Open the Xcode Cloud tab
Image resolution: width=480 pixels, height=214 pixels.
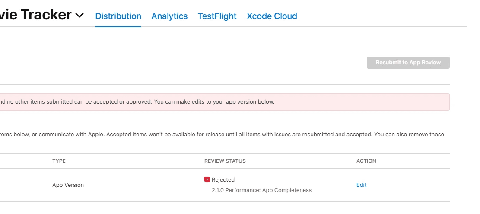(272, 16)
